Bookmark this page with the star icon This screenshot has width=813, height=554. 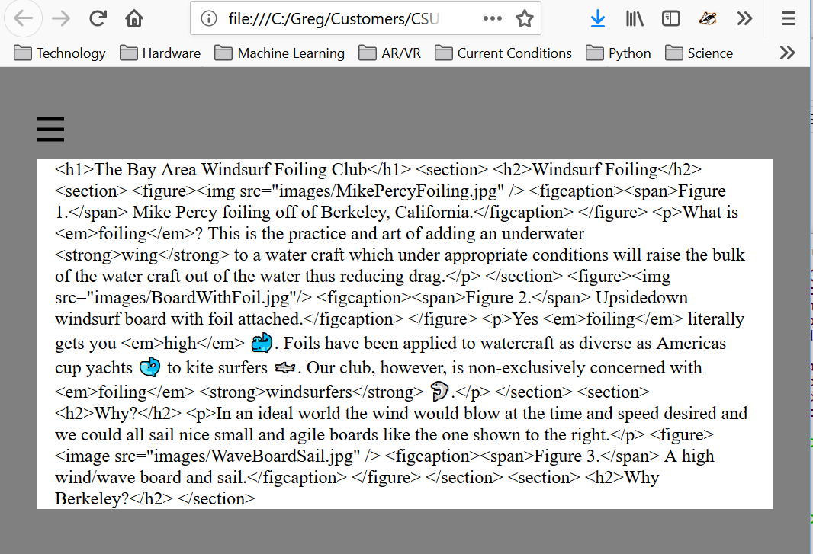coord(525,19)
